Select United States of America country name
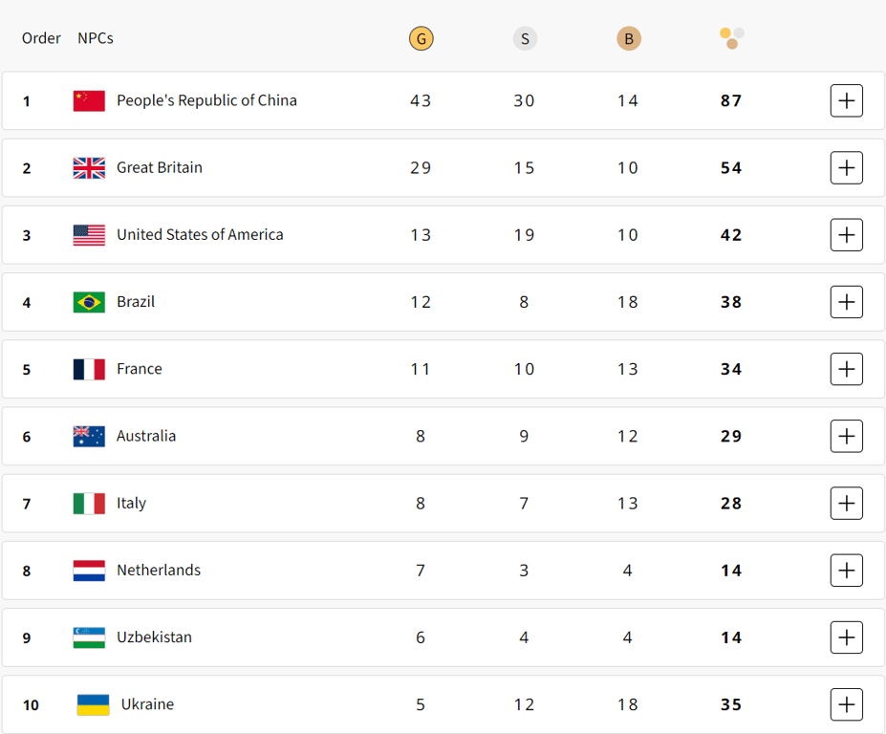 203,234
